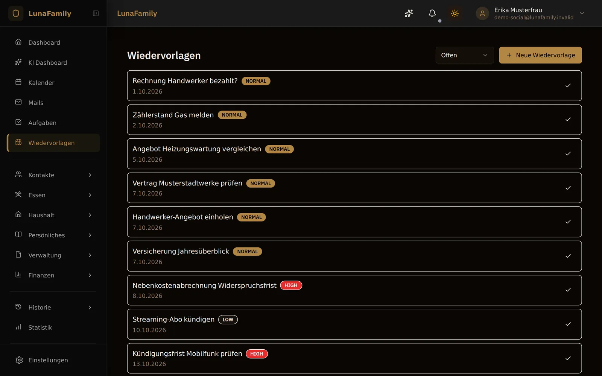
Task: Expand the Finanzen section in the sidebar
Action: [x=53, y=275]
